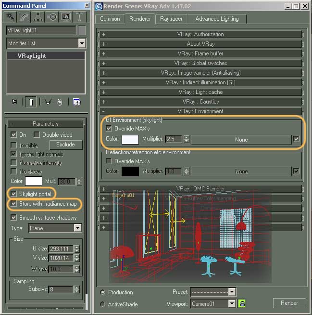
Task: Click the Exclude button
Action: point(66,144)
